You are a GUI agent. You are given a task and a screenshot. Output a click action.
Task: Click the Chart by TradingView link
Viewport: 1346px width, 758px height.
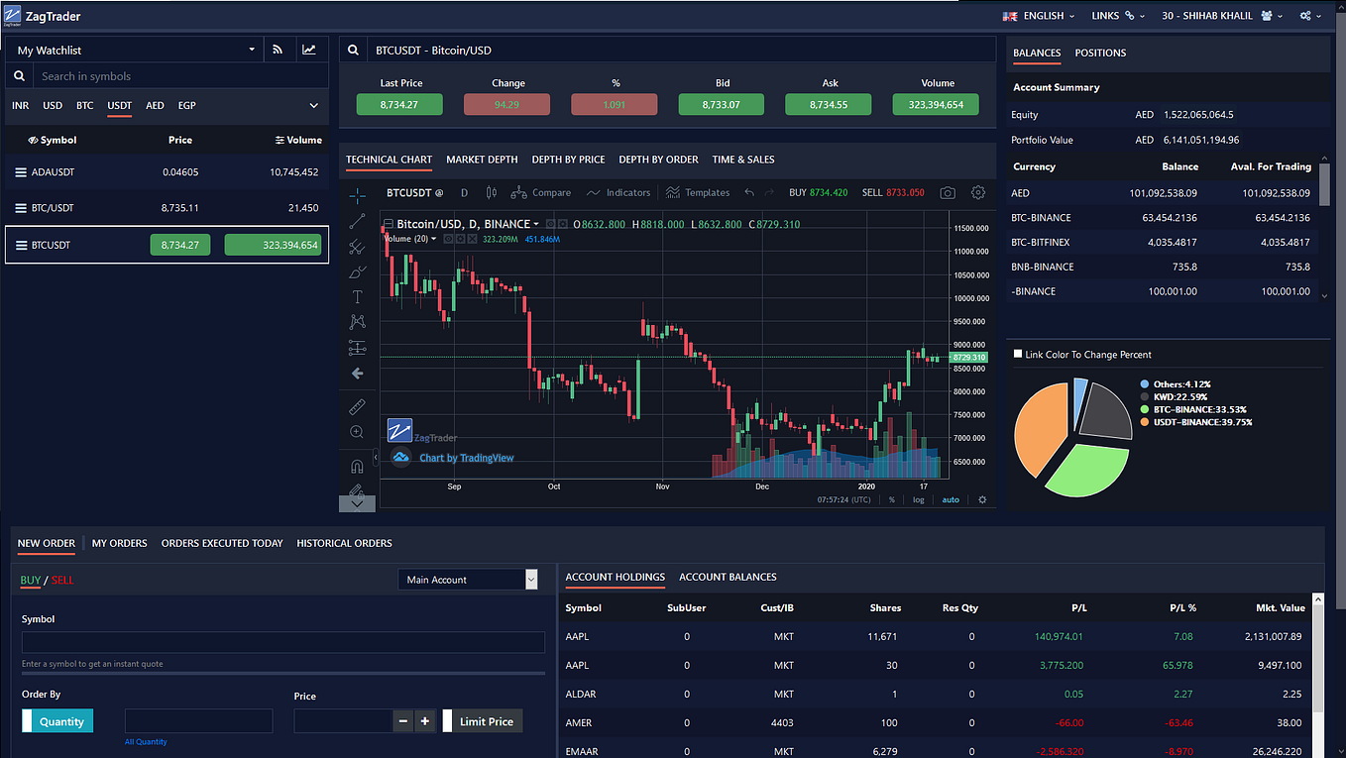[x=466, y=457]
